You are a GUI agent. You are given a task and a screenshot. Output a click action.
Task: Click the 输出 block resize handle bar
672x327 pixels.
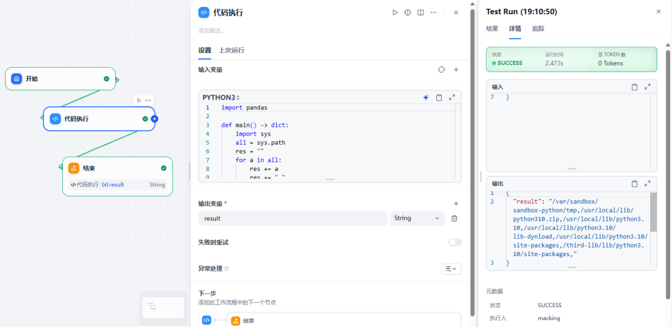pos(572,267)
